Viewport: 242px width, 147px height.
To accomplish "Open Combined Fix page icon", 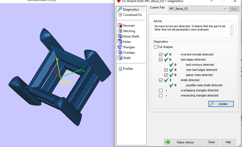I will point(120,15).
